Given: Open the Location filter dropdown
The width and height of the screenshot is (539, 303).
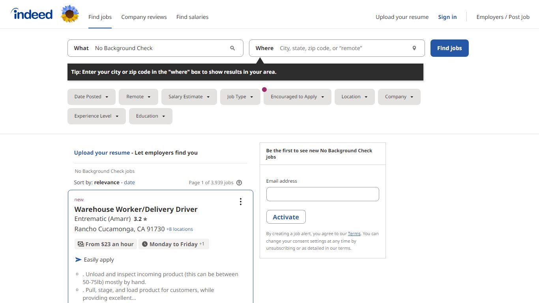Looking at the screenshot, I should tap(355, 97).
